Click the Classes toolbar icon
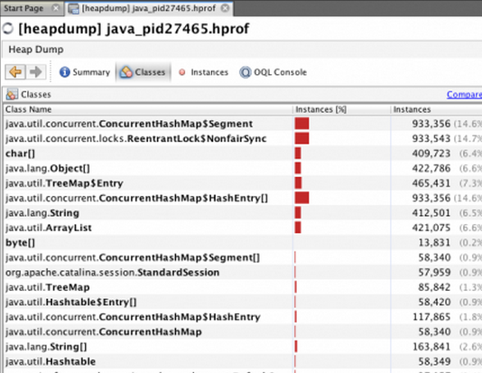 pos(126,72)
